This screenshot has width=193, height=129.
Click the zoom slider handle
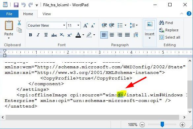(162, 124)
